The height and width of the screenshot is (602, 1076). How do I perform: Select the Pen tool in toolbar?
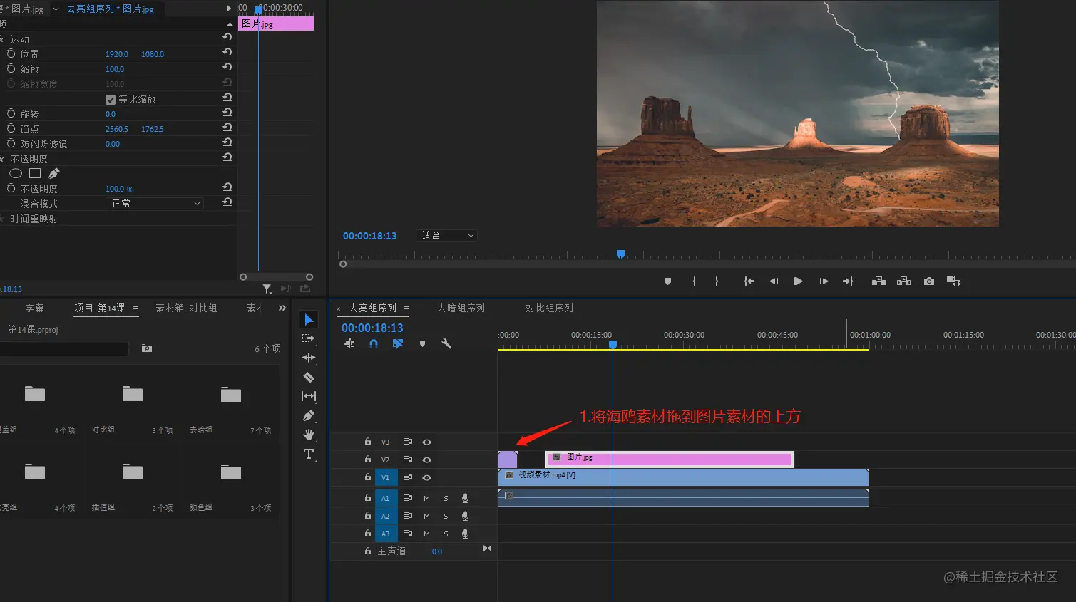(309, 415)
